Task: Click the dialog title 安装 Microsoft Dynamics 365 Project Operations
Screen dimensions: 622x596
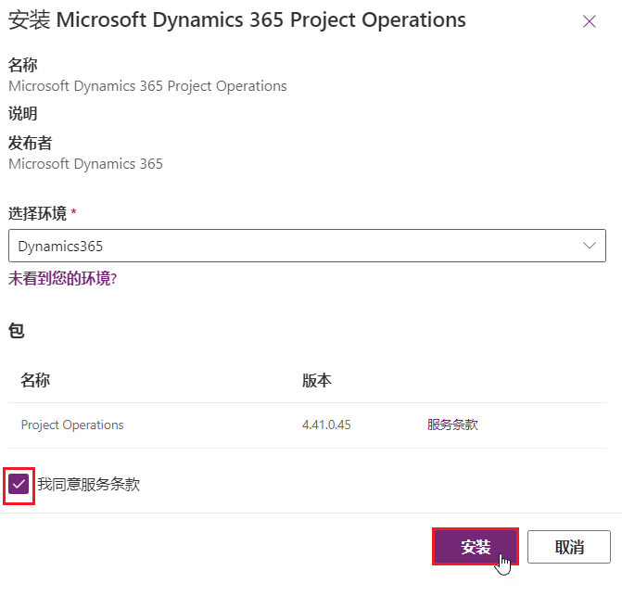Action: point(236,19)
